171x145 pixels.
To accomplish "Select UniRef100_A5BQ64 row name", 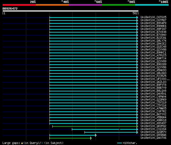I will tap(153, 117).
